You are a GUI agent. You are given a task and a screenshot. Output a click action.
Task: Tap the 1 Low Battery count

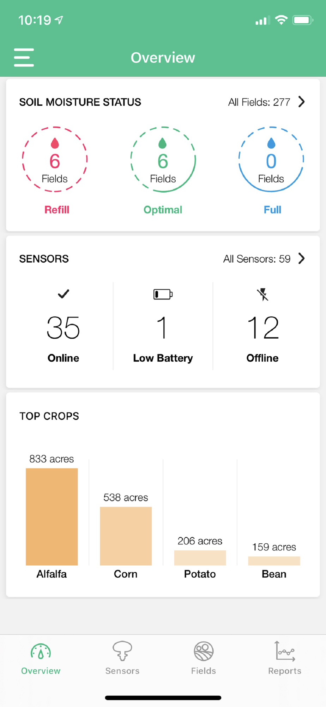tap(162, 328)
